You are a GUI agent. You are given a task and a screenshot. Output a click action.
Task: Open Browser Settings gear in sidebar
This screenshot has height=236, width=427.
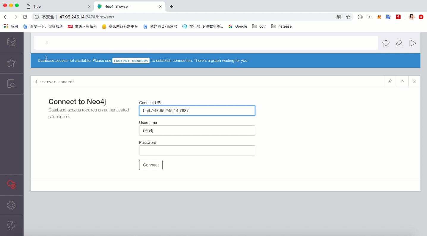(x=11, y=205)
